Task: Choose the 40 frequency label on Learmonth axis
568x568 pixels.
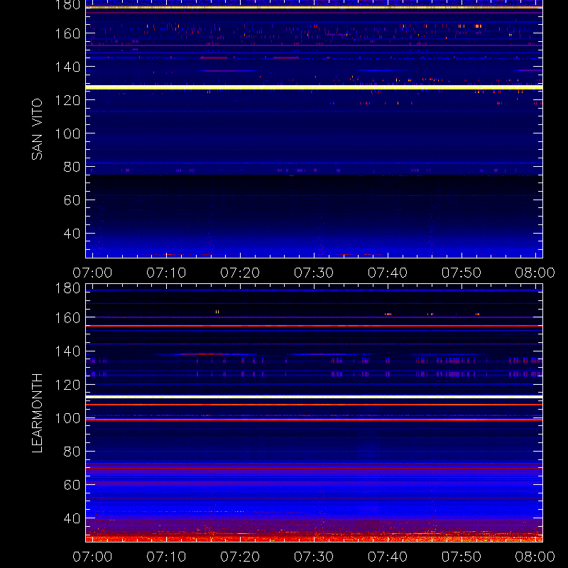Action: tap(72, 518)
